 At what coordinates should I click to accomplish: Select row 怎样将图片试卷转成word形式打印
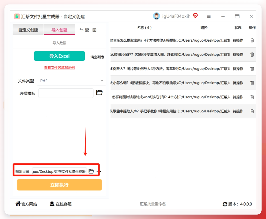click(183, 97)
